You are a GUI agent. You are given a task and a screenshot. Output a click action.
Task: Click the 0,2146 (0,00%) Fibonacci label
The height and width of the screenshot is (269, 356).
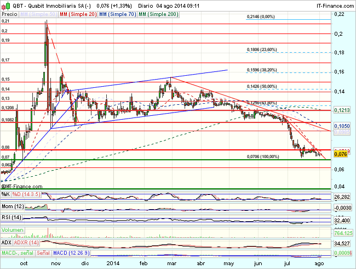(261, 16)
